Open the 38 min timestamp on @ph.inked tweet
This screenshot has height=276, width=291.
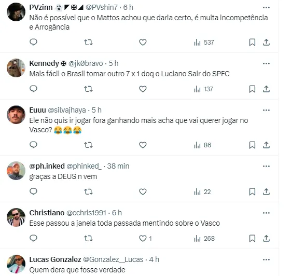[x=118, y=166]
